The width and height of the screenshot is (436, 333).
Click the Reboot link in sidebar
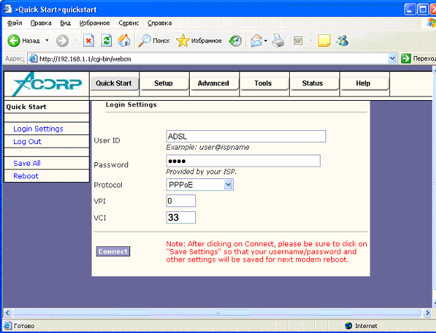(x=26, y=176)
